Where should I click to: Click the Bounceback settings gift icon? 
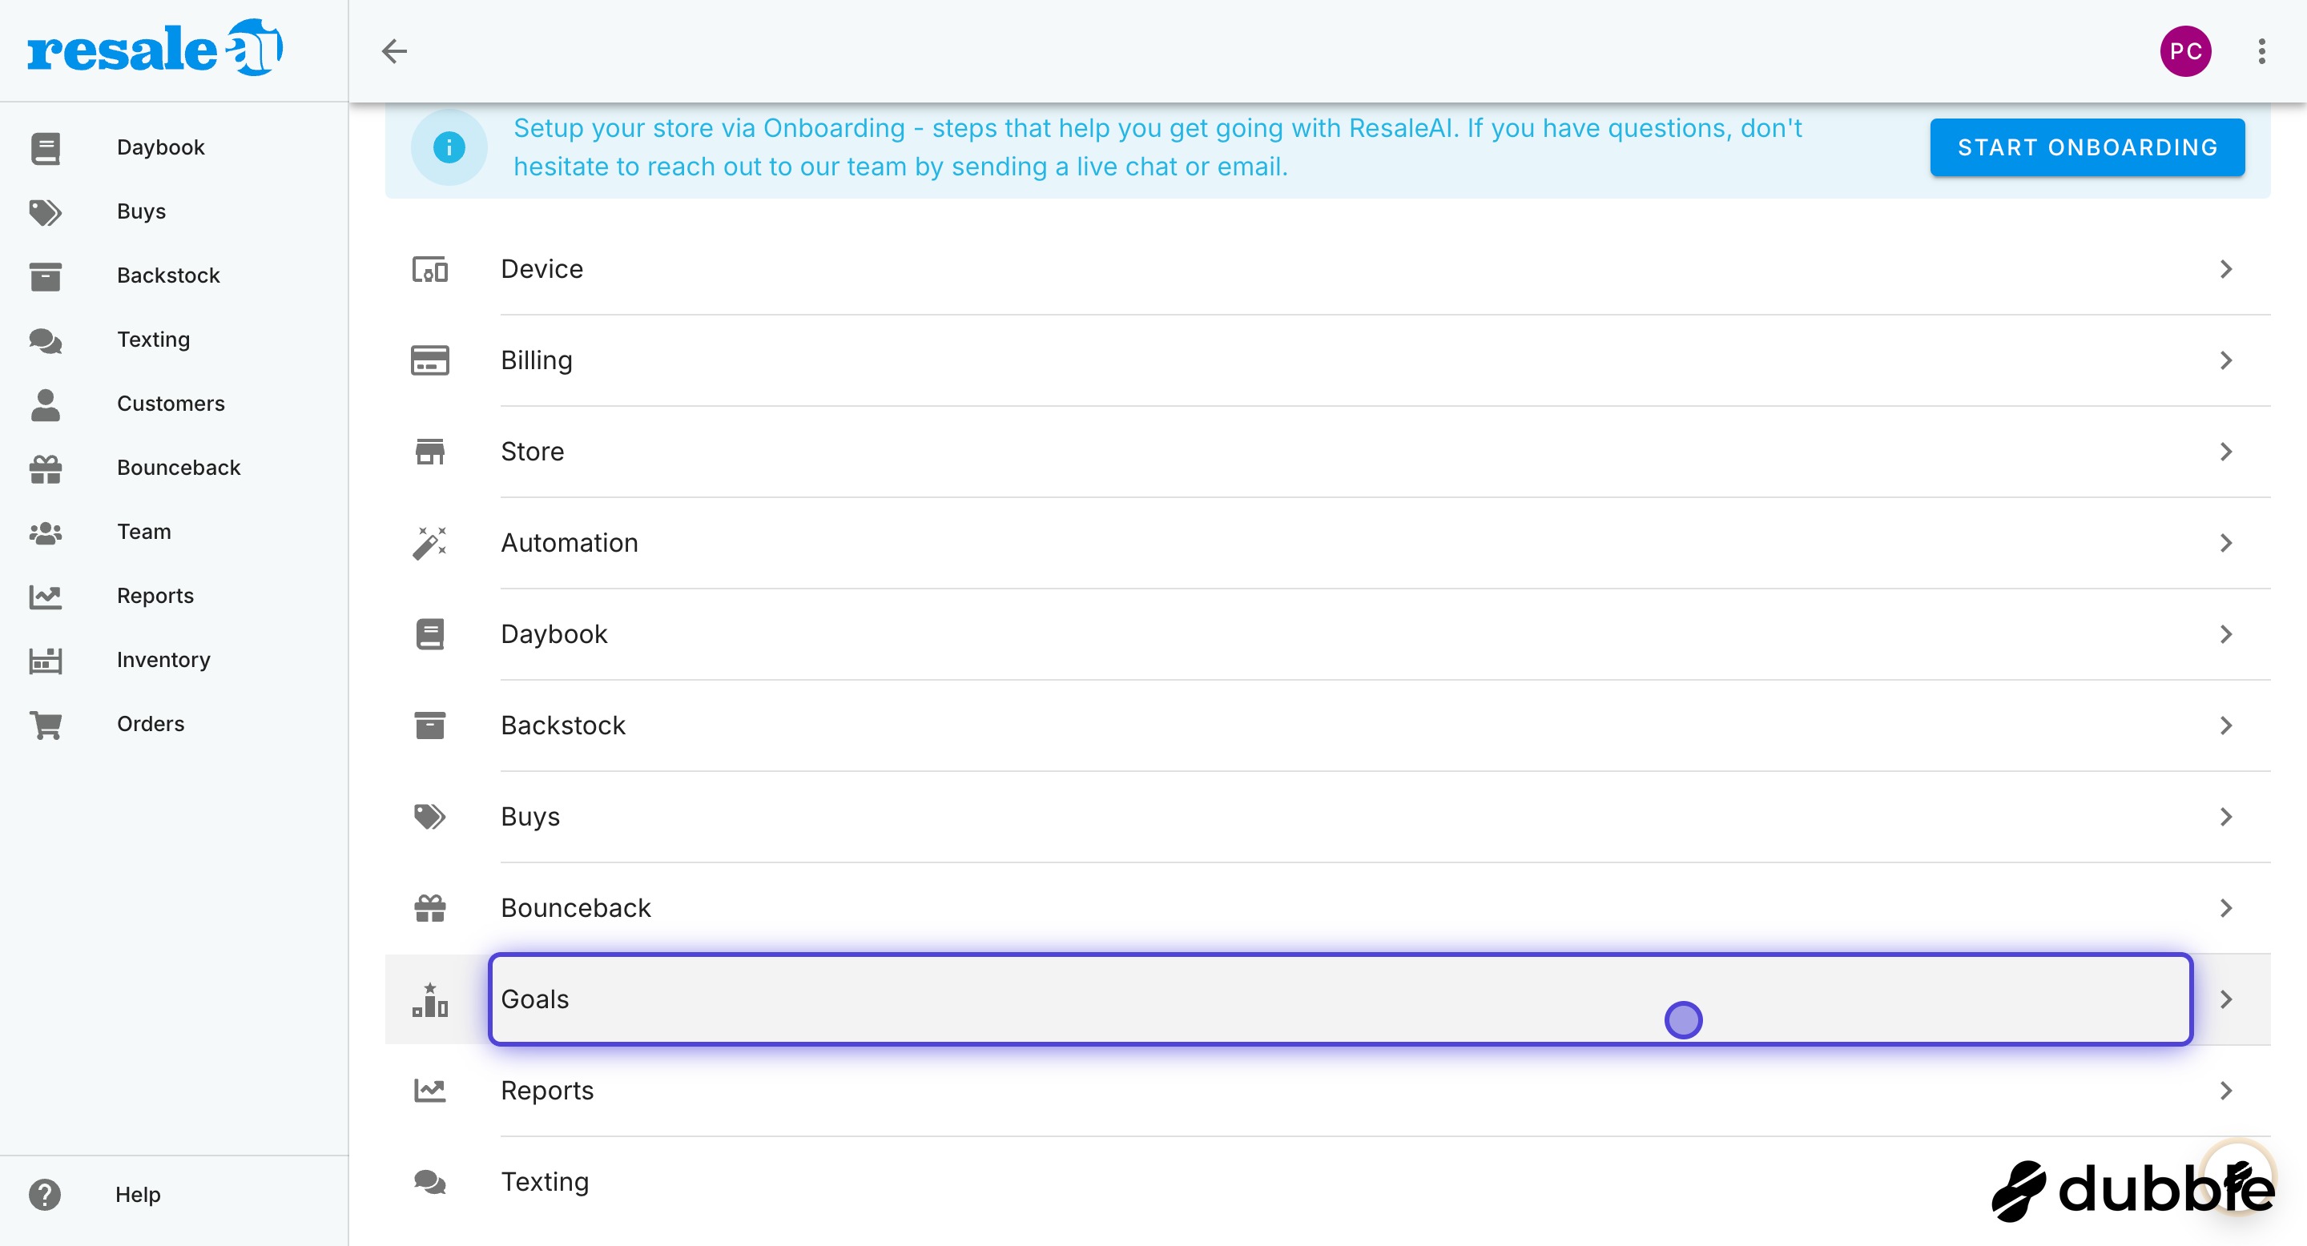pos(430,909)
